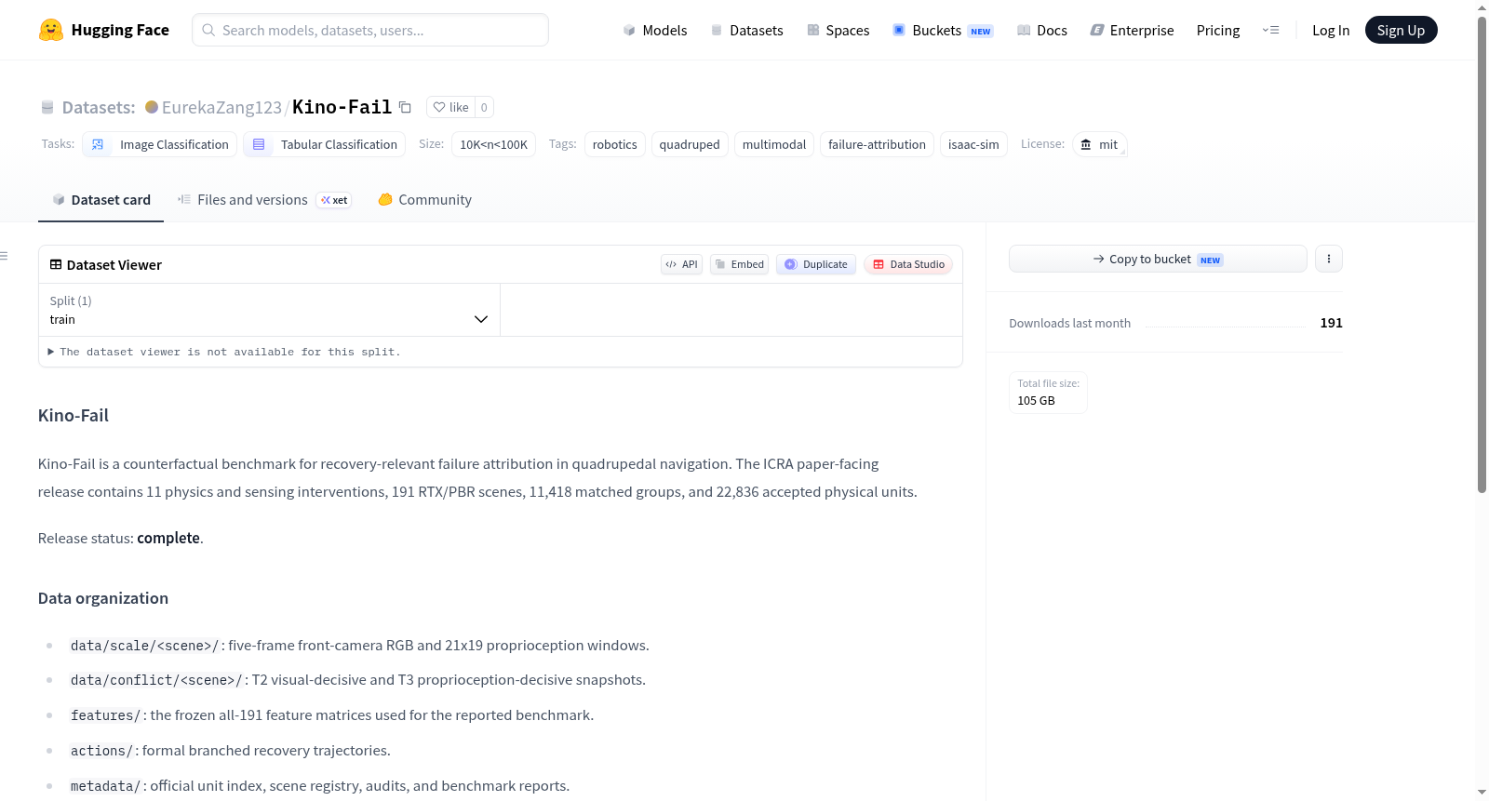The height and width of the screenshot is (801, 1489).
Task: Click the multimodal tag
Action: pos(774,144)
